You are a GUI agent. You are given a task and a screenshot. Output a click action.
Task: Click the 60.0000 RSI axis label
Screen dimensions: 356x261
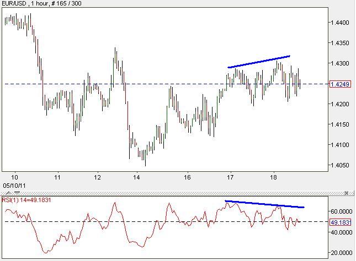click(x=341, y=211)
